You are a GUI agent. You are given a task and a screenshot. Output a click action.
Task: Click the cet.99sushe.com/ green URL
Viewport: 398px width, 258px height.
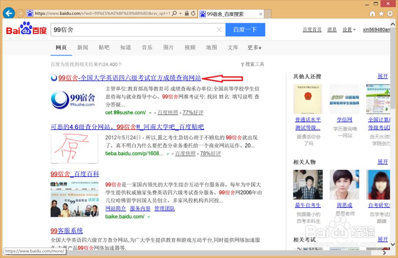126,112
